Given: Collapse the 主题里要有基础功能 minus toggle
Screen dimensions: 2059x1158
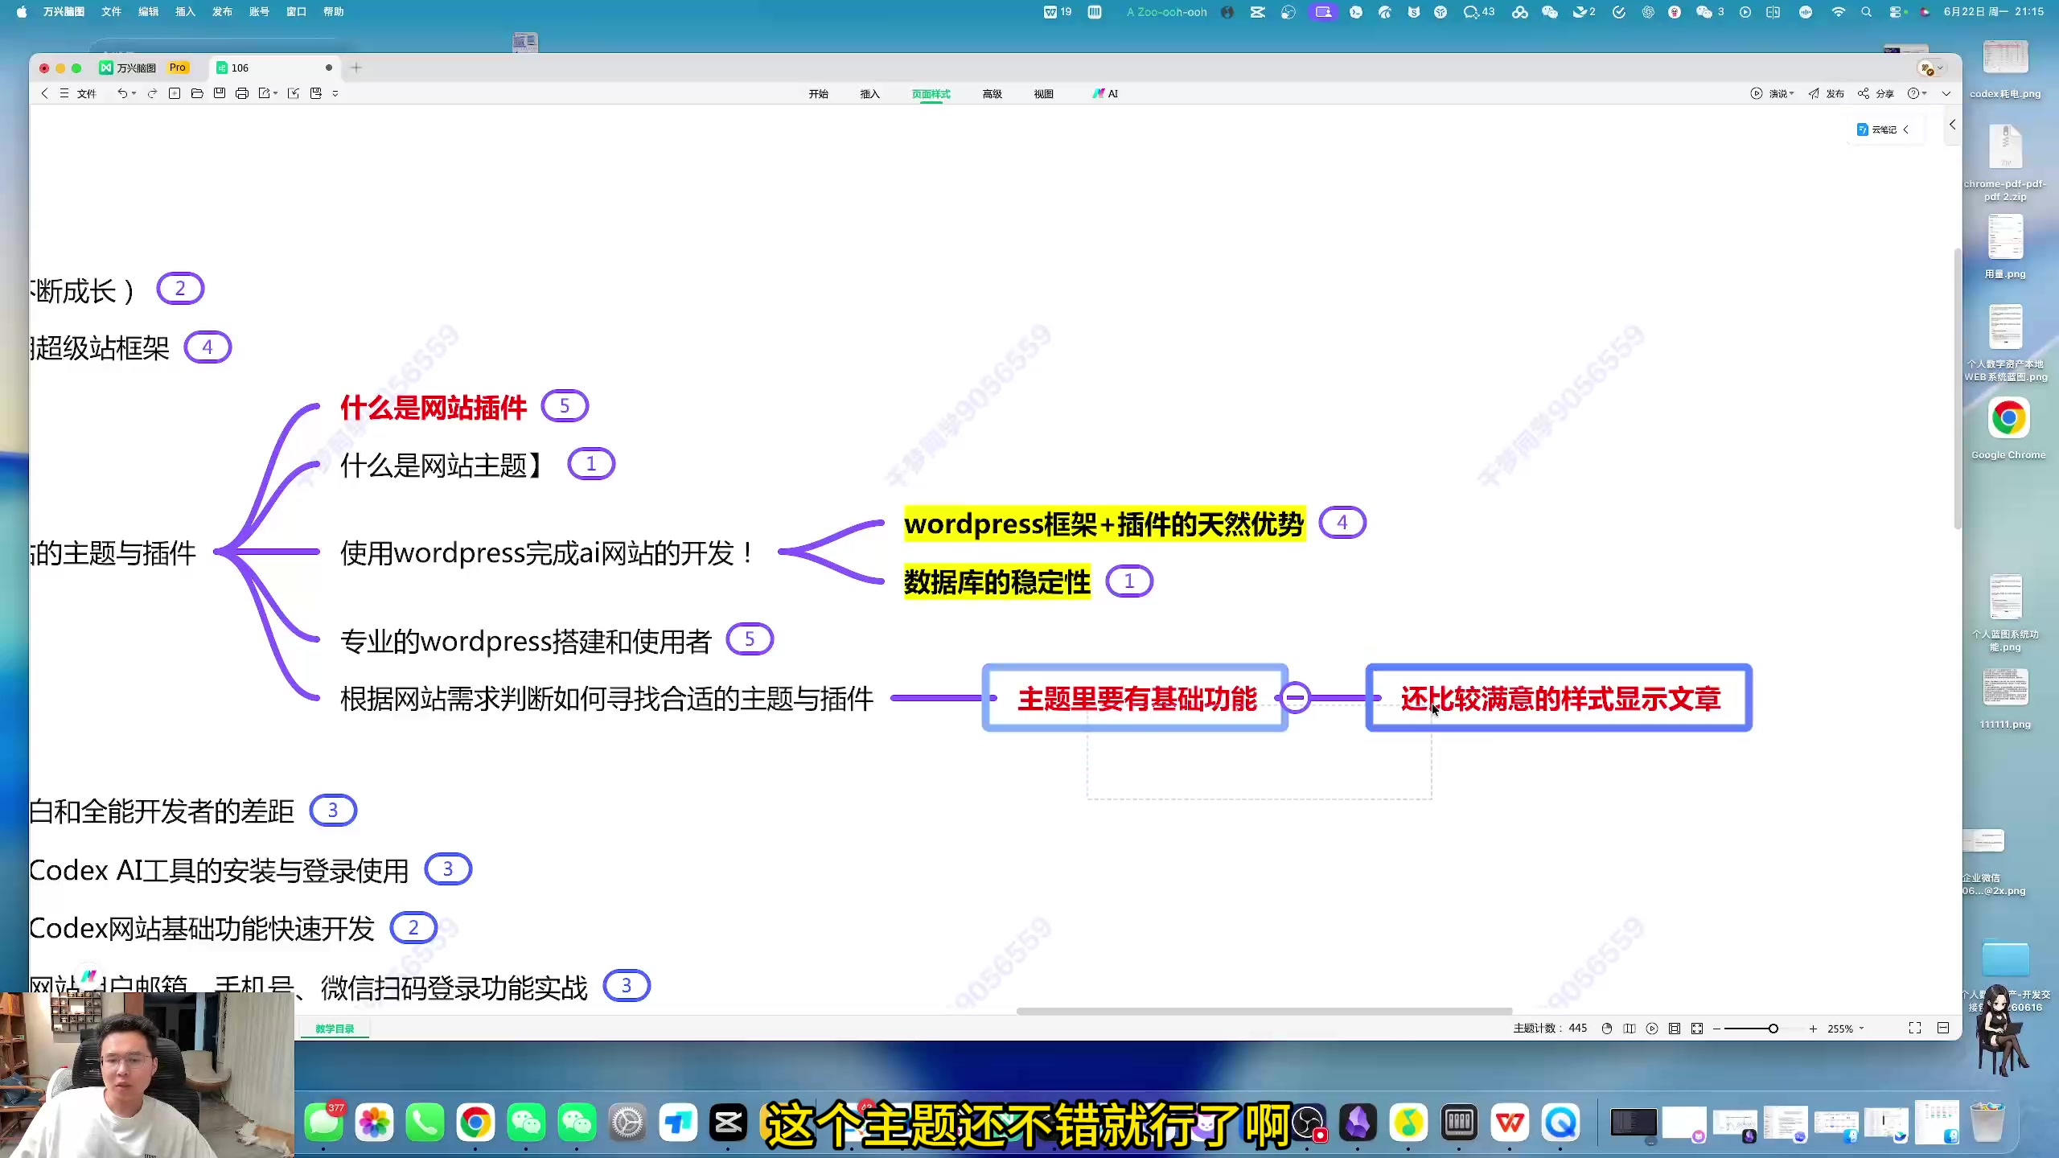Looking at the screenshot, I should click(1295, 697).
